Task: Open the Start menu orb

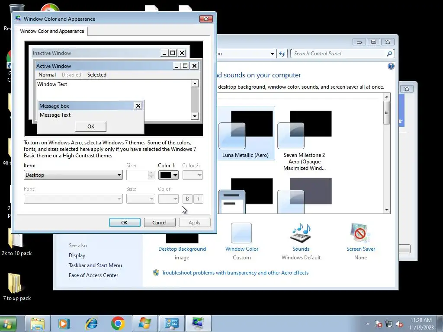Action: coord(8,324)
